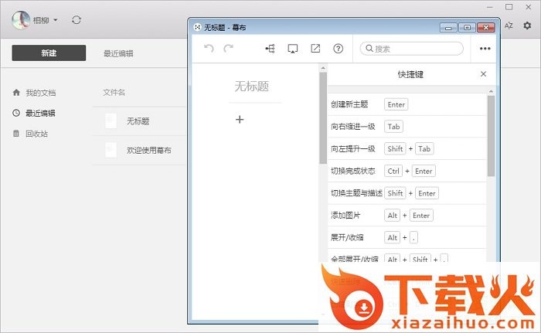Close the main 幕布 window

click(528, 7)
